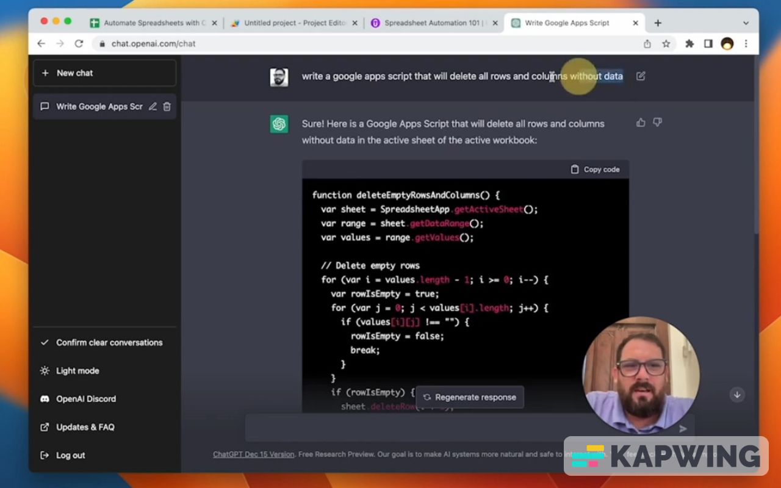Image resolution: width=781 pixels, height=488 pixels.
Task: Click Copy code on the code block
Action: point(595,170)
